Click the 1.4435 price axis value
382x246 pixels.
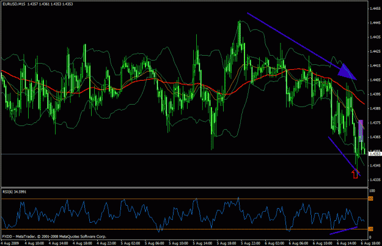pyautogui.click(x=375, y=37)
